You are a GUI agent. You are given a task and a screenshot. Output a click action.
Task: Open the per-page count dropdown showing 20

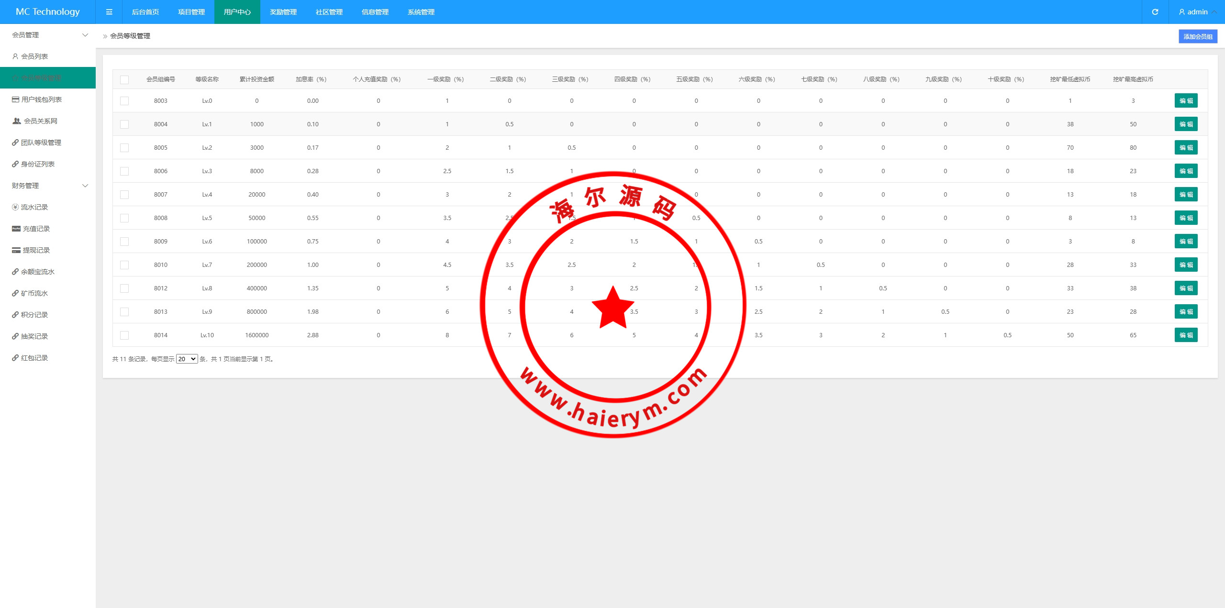pos(187,359)
